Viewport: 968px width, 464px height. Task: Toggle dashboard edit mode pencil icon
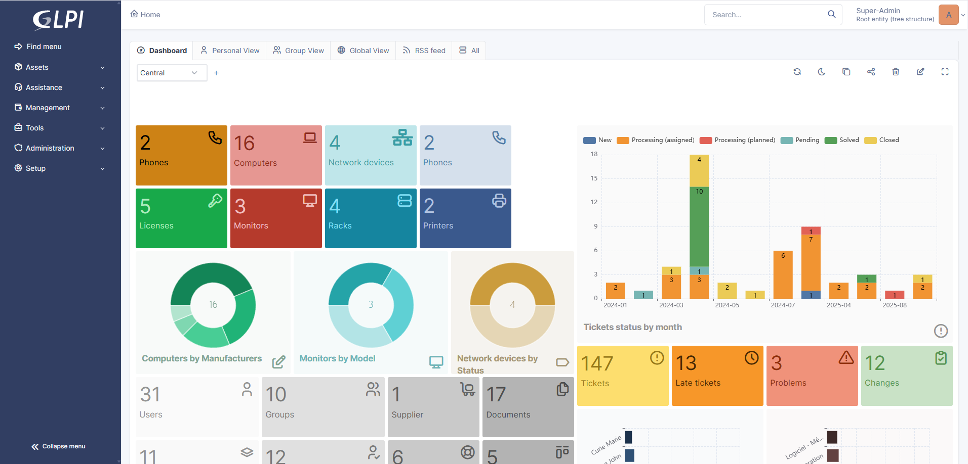tap(920, 72)
